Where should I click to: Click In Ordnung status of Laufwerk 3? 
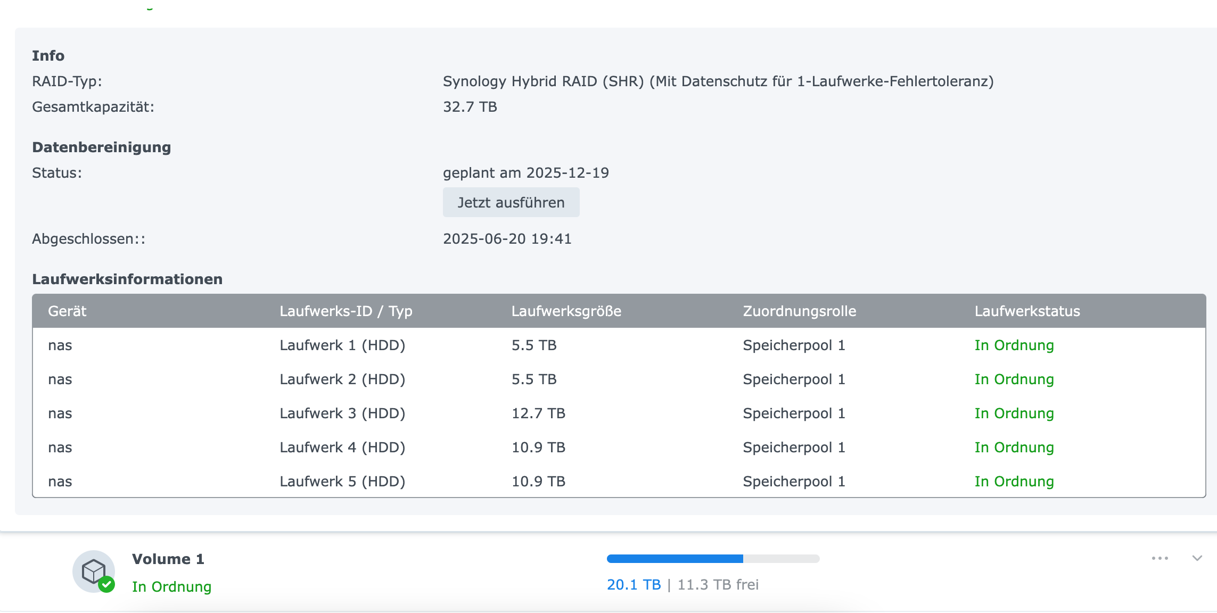[1014, 413]
